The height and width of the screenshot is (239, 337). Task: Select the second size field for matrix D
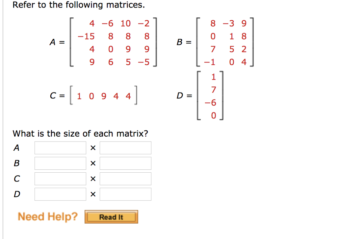click(125, 194)
